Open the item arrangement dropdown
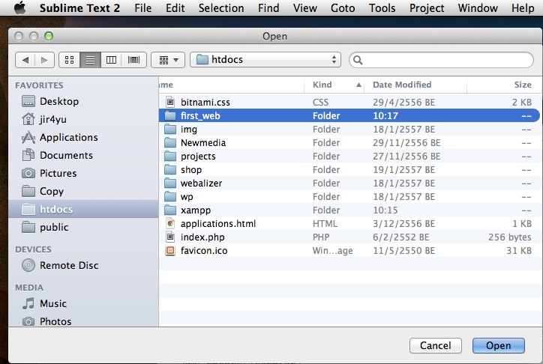 [x=168, y=60]
